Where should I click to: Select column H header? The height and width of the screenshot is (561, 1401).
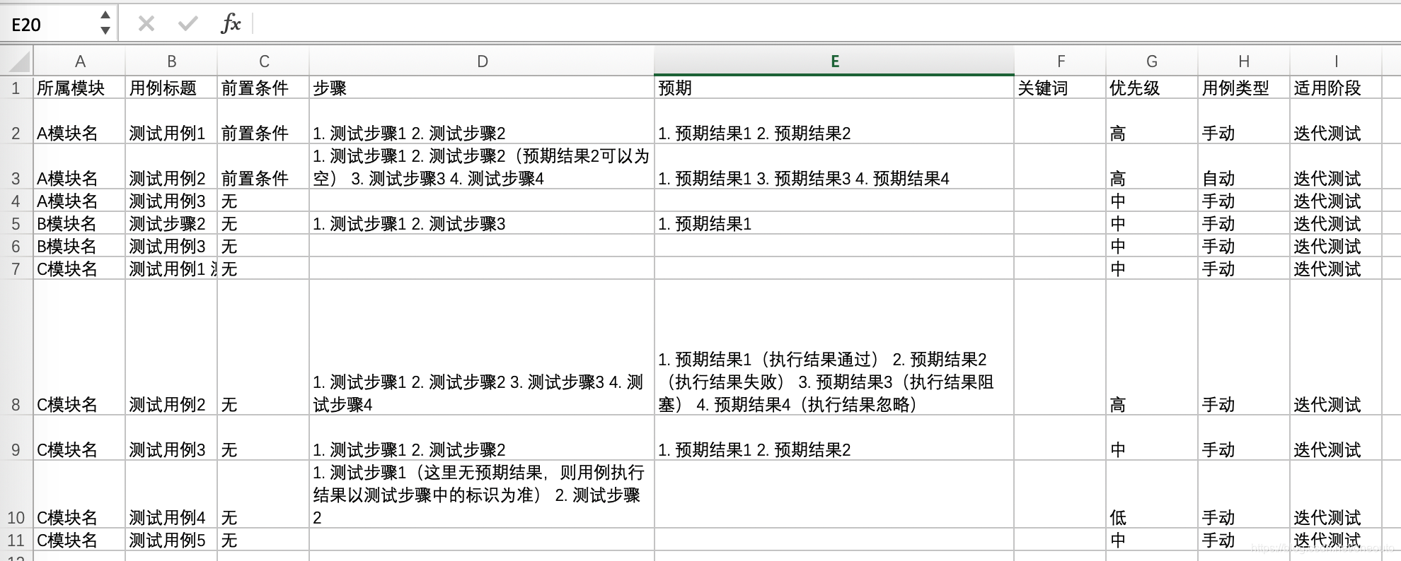click(1244, 61)
